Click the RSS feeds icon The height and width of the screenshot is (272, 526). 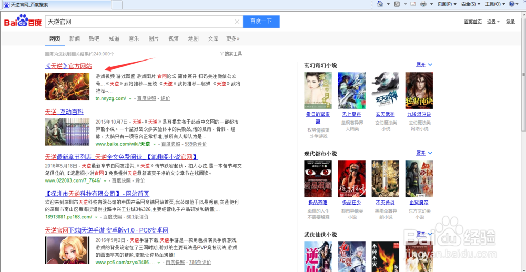pos(397,4)
